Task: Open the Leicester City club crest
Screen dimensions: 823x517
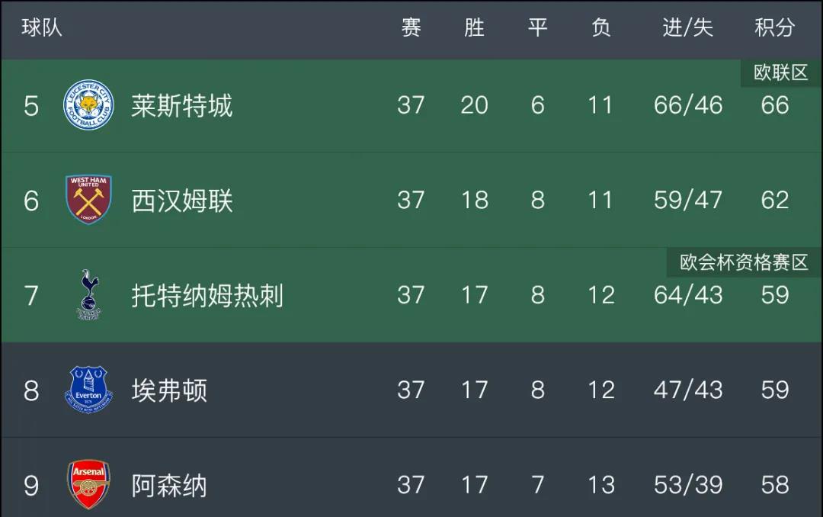Action: pos(88,105)
